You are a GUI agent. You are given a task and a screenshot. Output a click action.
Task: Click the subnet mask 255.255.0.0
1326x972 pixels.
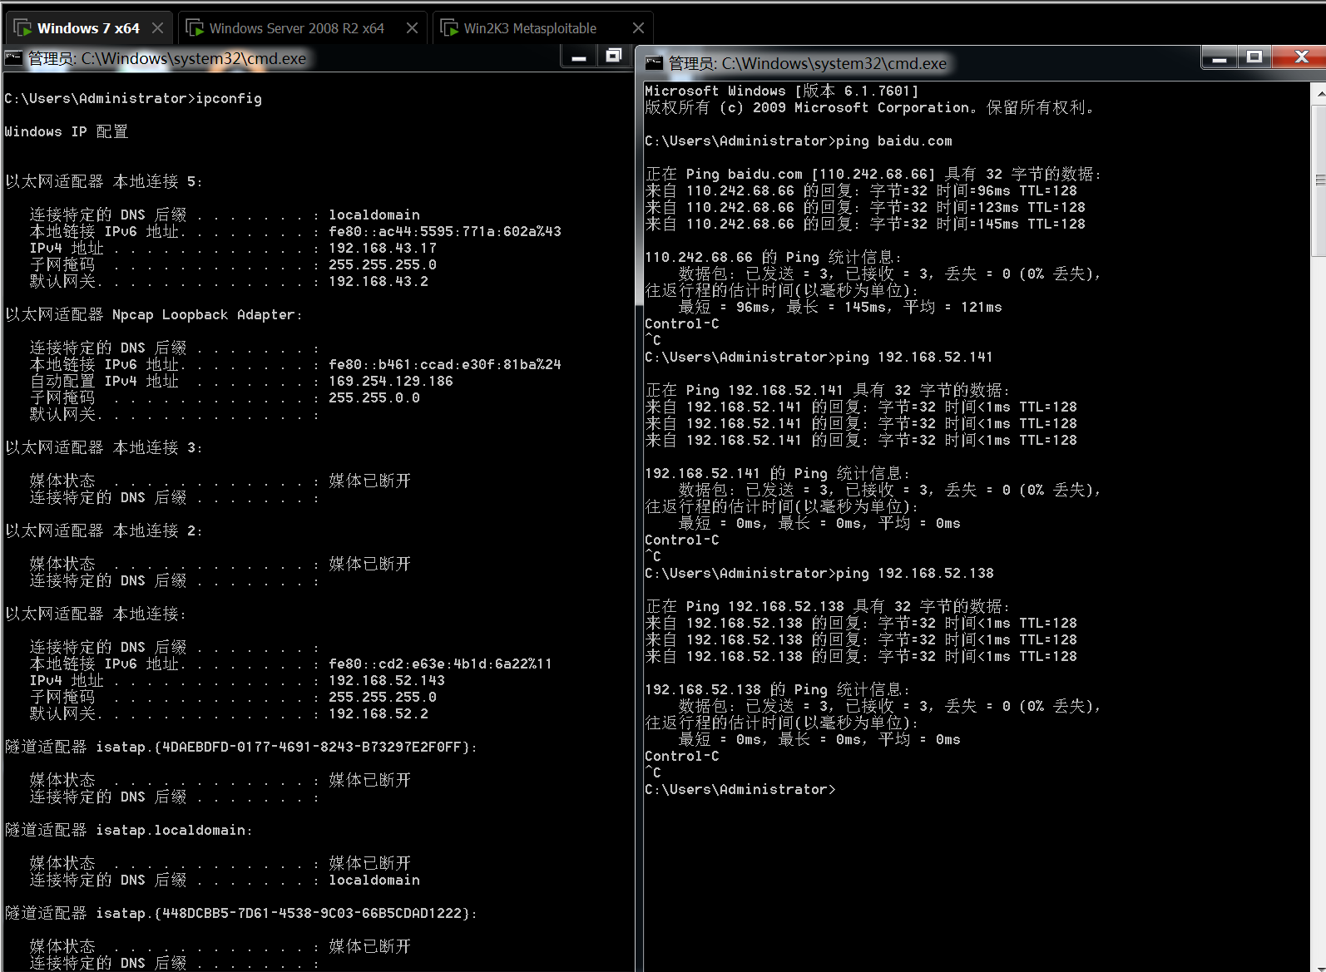(374, 398)
